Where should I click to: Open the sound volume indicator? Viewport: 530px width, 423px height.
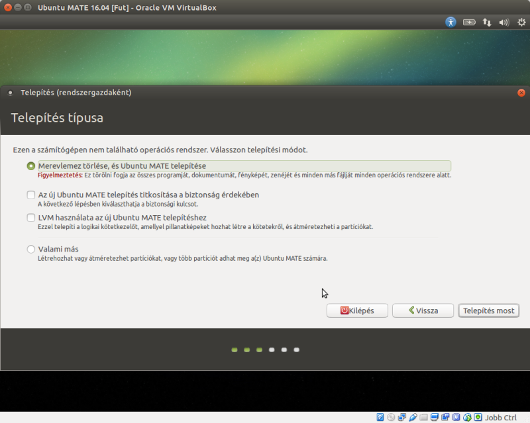(x=504, y=23)
